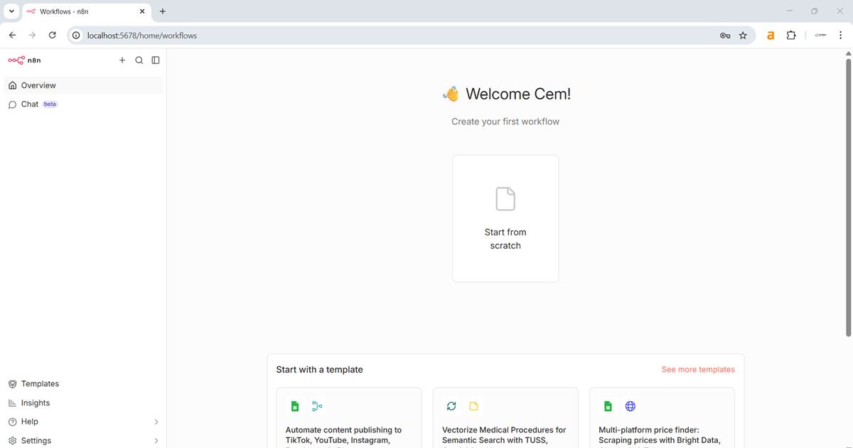Open the Chat beta section

coord(30,104)
